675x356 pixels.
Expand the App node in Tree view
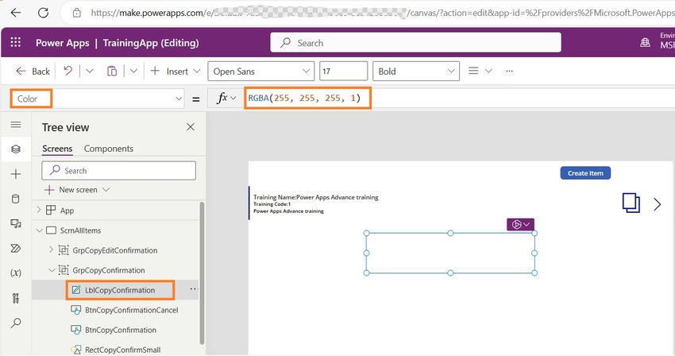click(39, 210)
